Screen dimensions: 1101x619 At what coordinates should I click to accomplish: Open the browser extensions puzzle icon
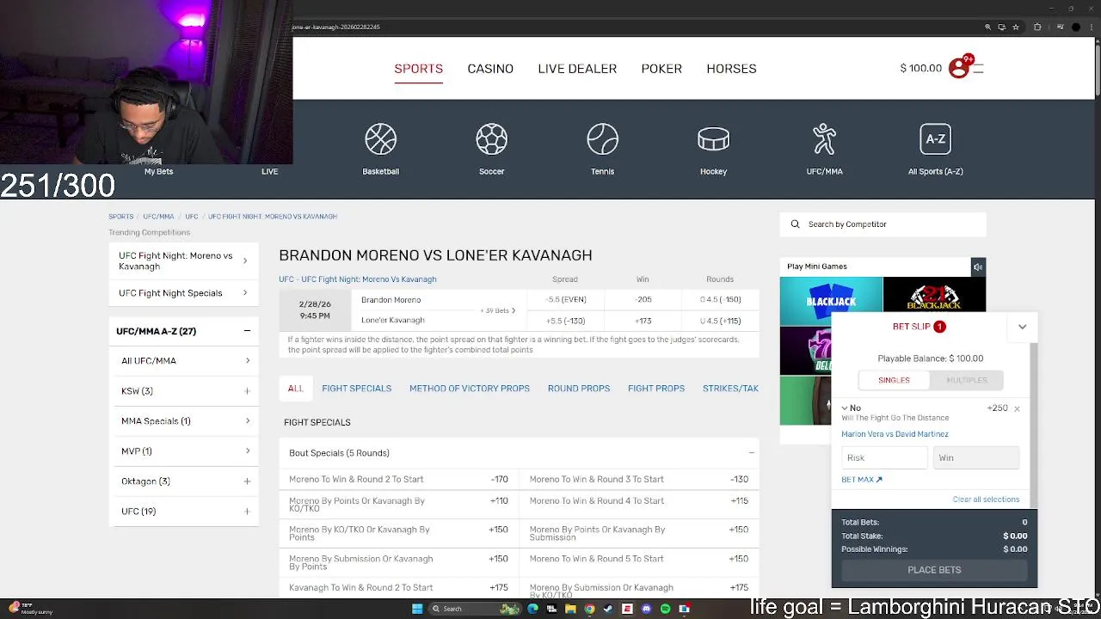pos(1037,27)
